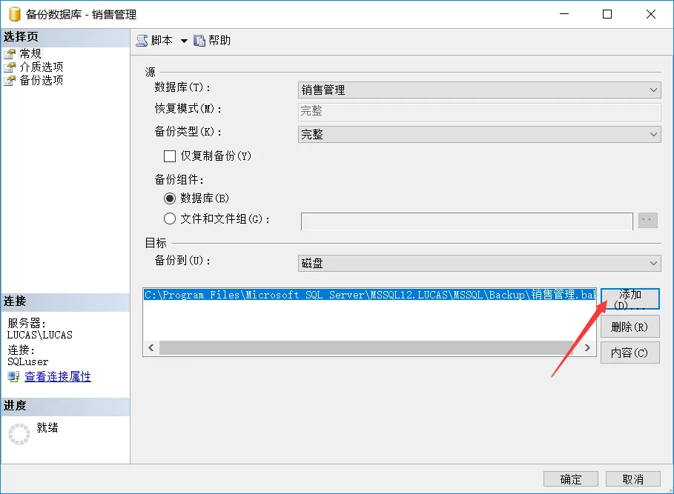Click the progress spinner icon
Image resolution: width=674 pixels, height=494 pixels.
pyautogui.click(x=19, y=434)
